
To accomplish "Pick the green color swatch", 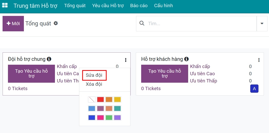I will coord(109,118).
